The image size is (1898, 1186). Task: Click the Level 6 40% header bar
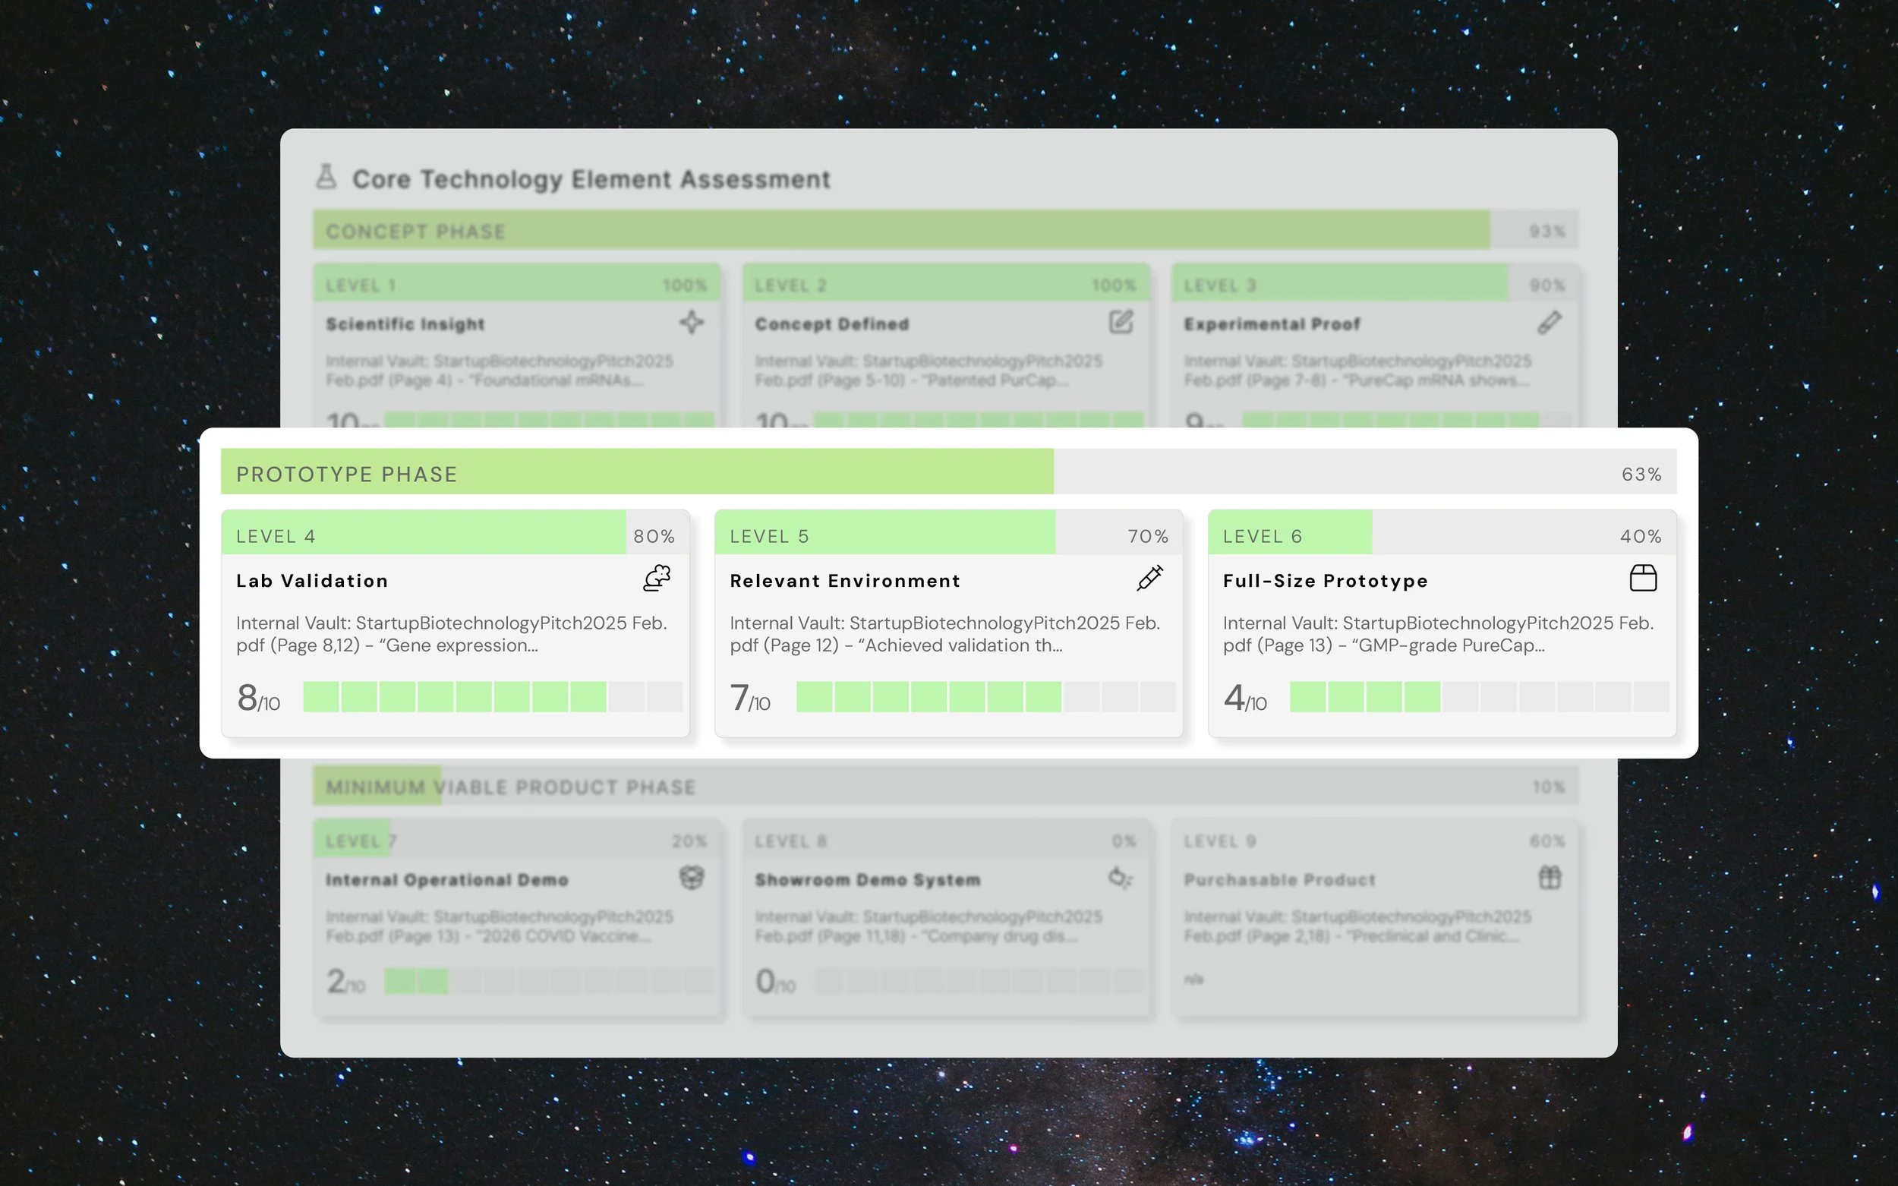click(x=1442, y=532)
